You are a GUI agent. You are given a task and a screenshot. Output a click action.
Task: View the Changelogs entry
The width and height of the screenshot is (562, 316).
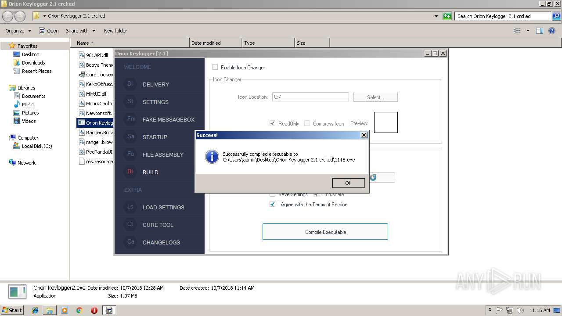pyautogui.click(x=161, y=242)
